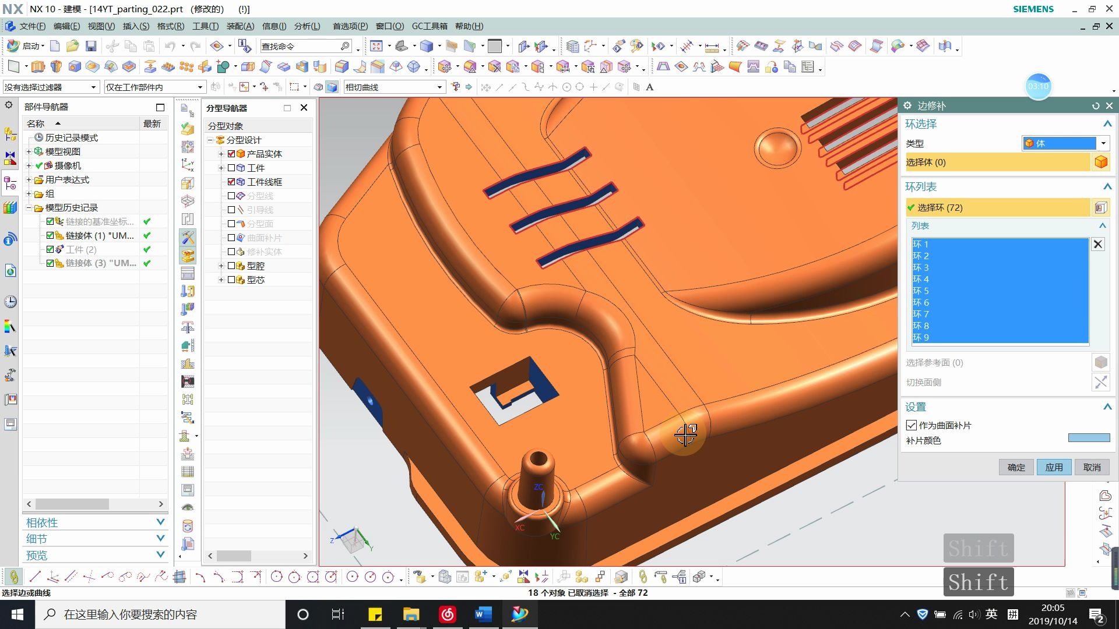Image resolution: width=1119 pixels, height=629 pixels.
Task: Reset the 边修补 dialog
Action: click(1096, 105)
